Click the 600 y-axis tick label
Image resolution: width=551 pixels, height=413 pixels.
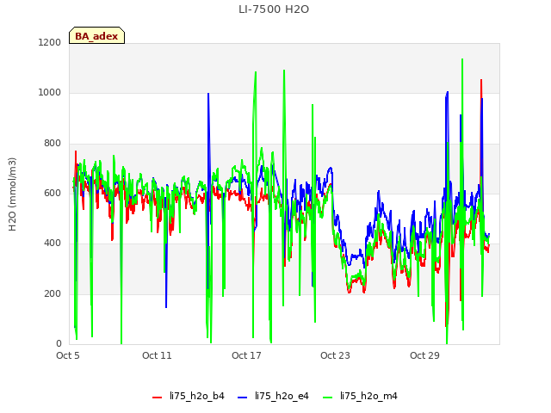coord(53,193)
